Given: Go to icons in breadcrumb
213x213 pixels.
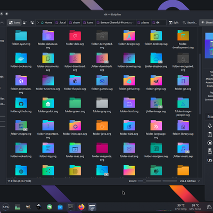Looking at the screenshot, I should 88,22.
